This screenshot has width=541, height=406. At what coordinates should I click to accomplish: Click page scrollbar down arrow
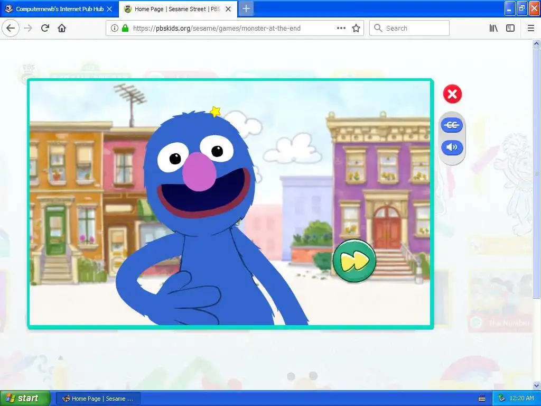point(536,385)
